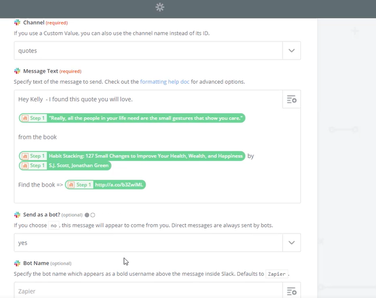
Task: Click the Message Text (required) label
Action: (x=52, y=71)
